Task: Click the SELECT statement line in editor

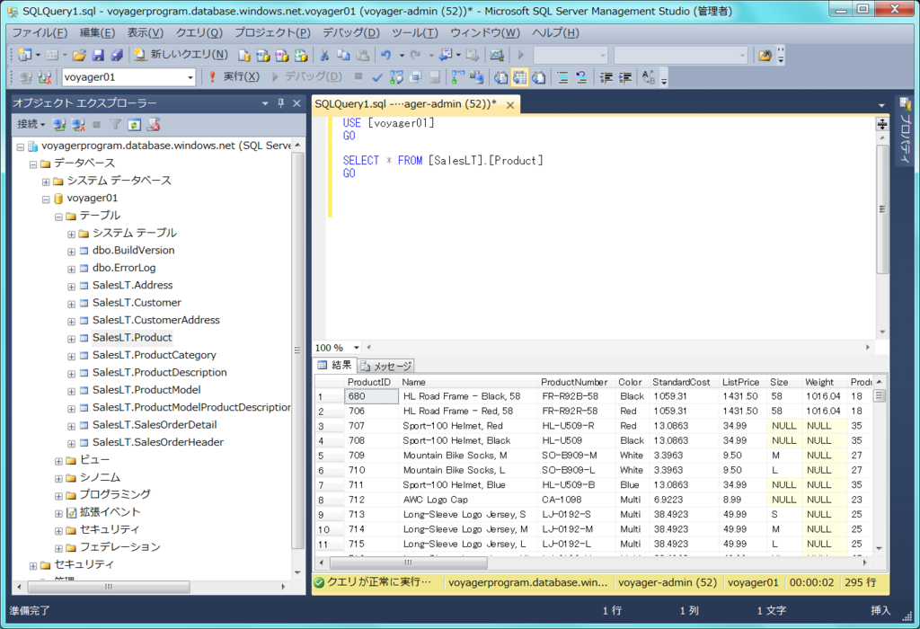Action: (x=442, y=160)
